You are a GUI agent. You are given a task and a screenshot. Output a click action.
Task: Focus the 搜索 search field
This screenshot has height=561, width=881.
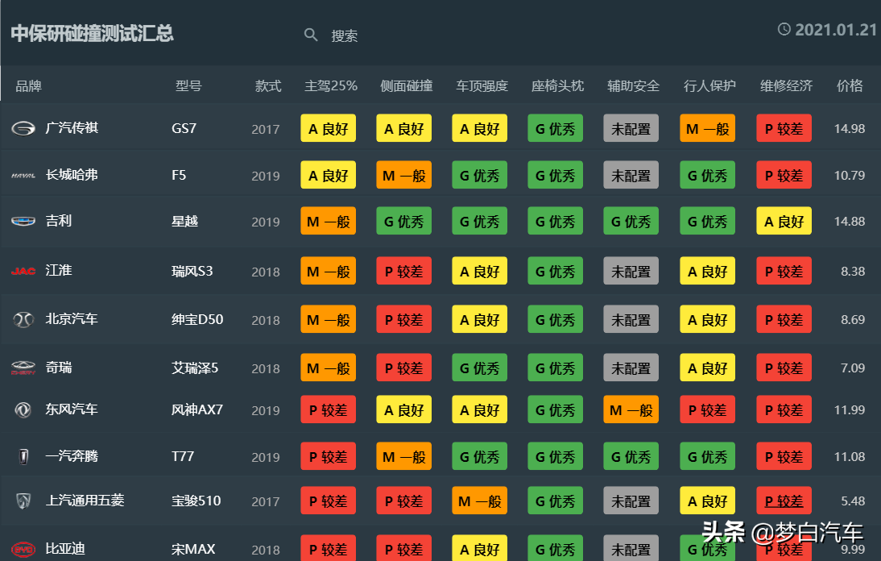[x=344, y=36]
